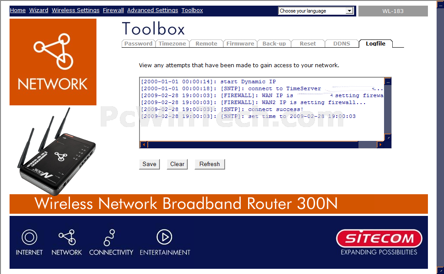Click the Connectivity icon in footer
The width and height of the screenshot is (444, 274).
tap(109, 237)
